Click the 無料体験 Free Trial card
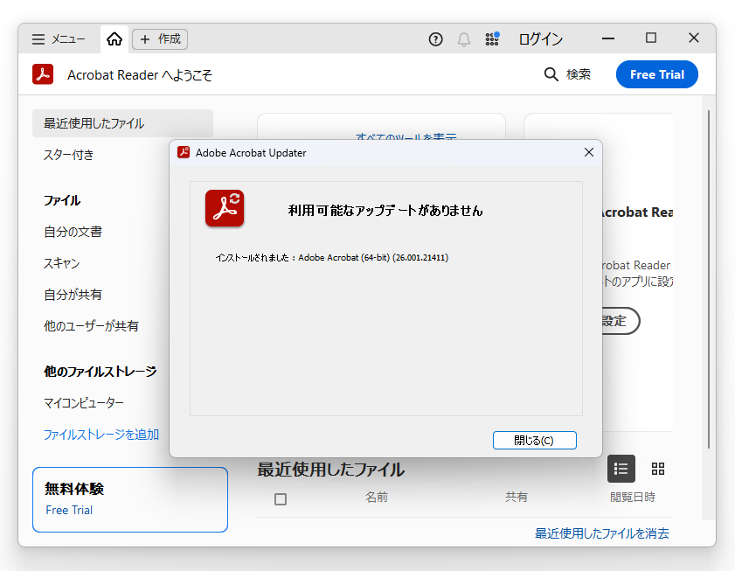735x571 pixels. point(129,499)
